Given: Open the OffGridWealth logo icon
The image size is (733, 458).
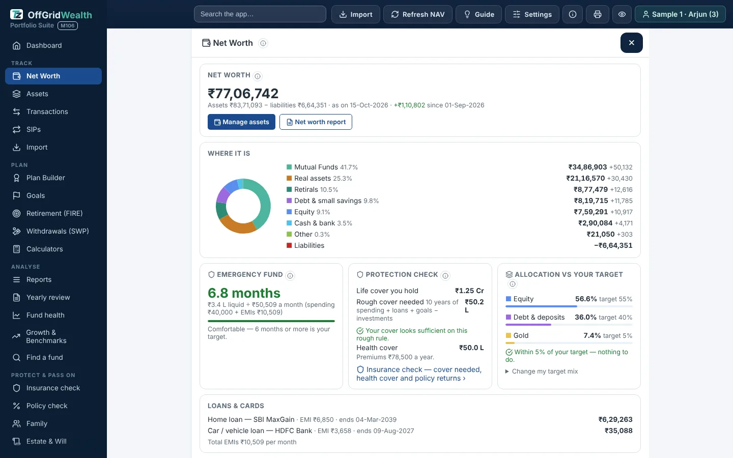Looking at the screenshot, I should 17,15.
